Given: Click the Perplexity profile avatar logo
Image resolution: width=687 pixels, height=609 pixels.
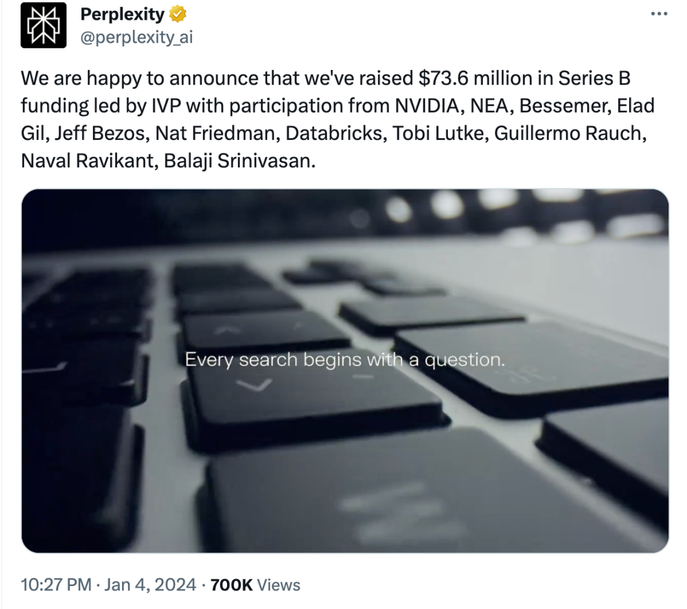Looking at the screenshot, I should [43, 25].
